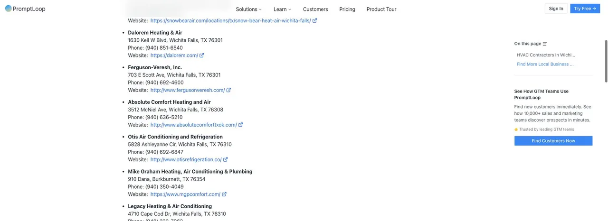
Task: Open the fergusonveresh.com website link
Action: (188, 90)
